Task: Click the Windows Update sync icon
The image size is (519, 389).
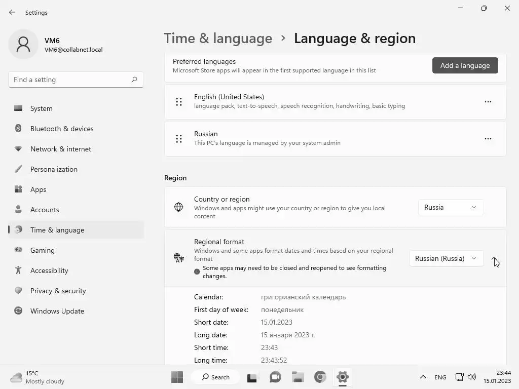Action: pos(18,310)
